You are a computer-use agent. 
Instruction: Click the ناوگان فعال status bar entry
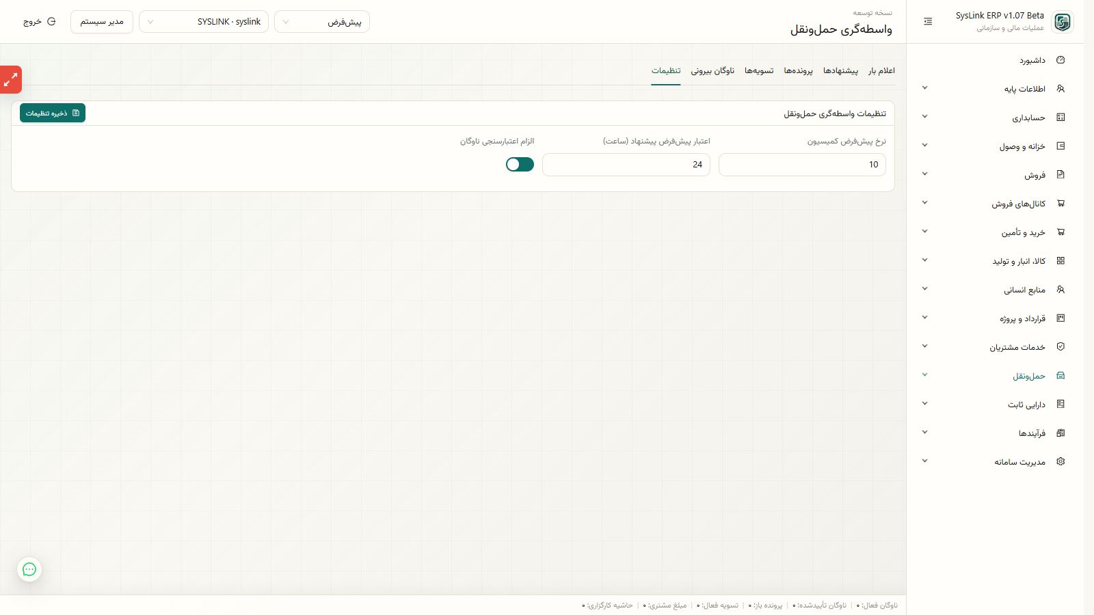(877, 605)
